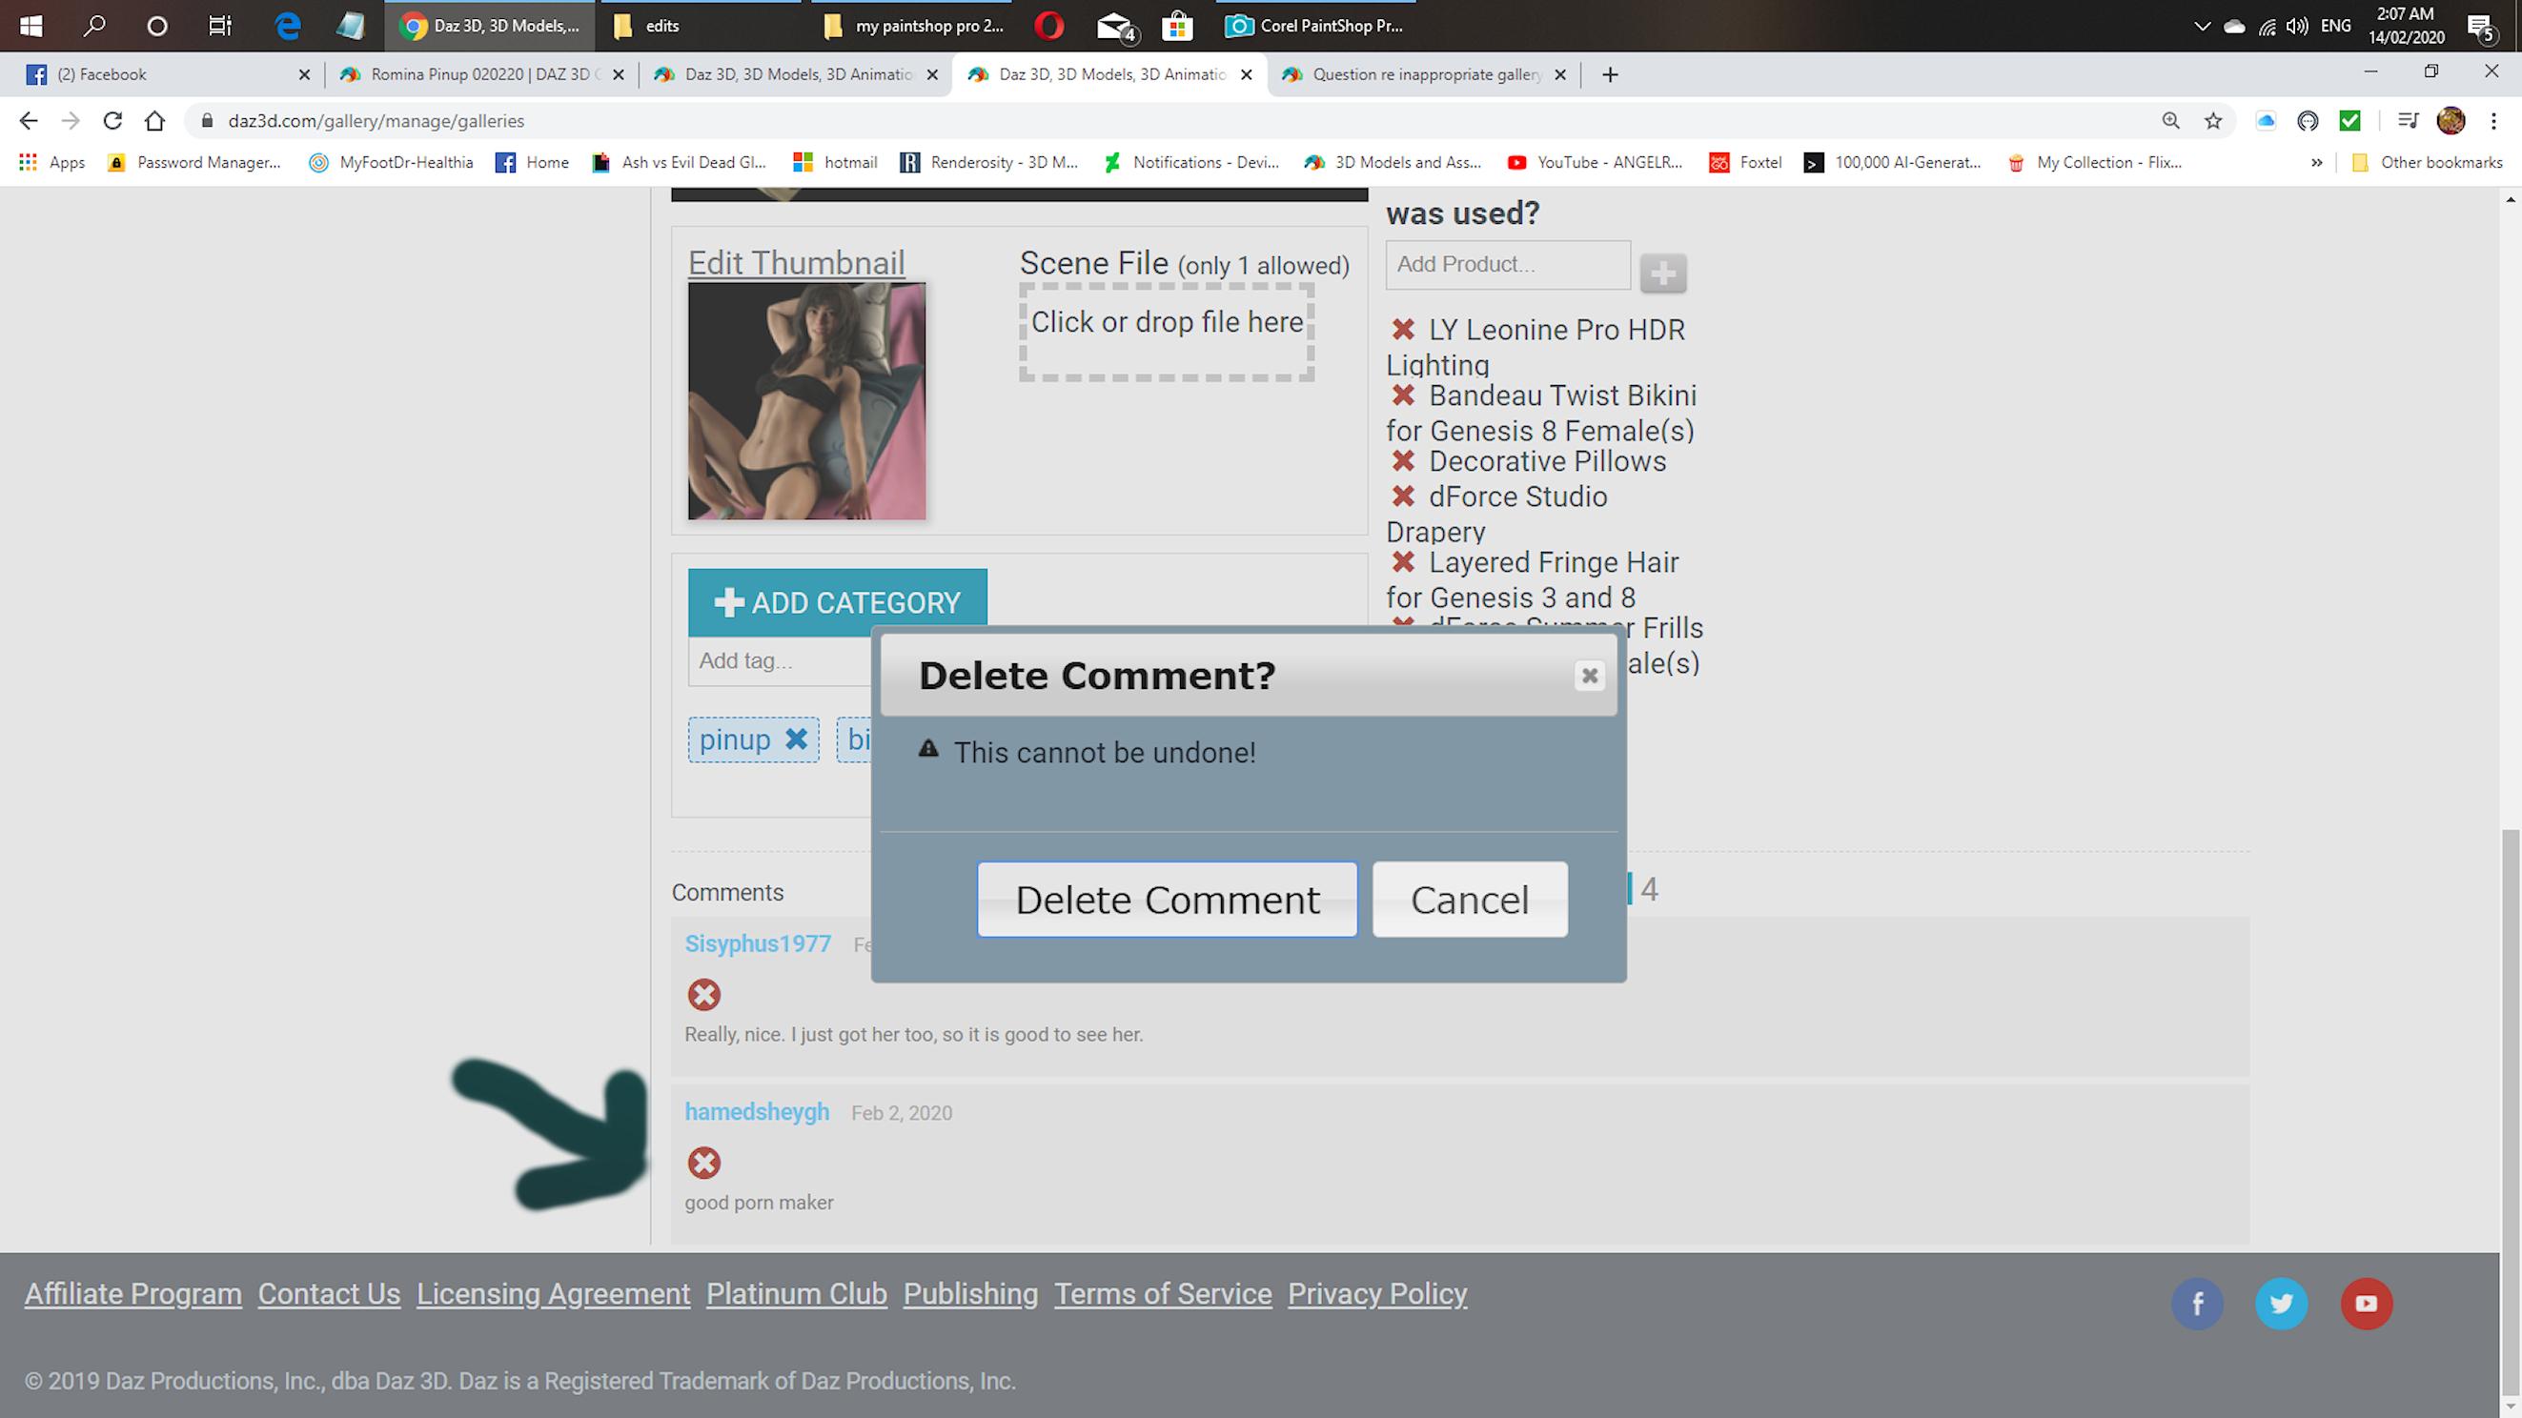The width and height of the screenshot is (2522, 1418).
Task: Expand the hidden bookmarks overflow chevron
Action: (x=2316, y=162)
